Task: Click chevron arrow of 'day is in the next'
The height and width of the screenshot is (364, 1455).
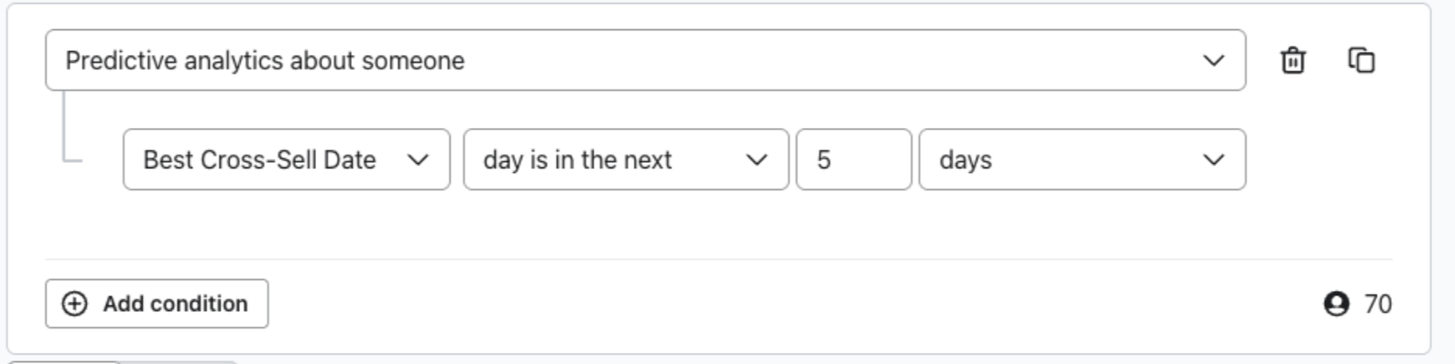Action: coord(757,160)
